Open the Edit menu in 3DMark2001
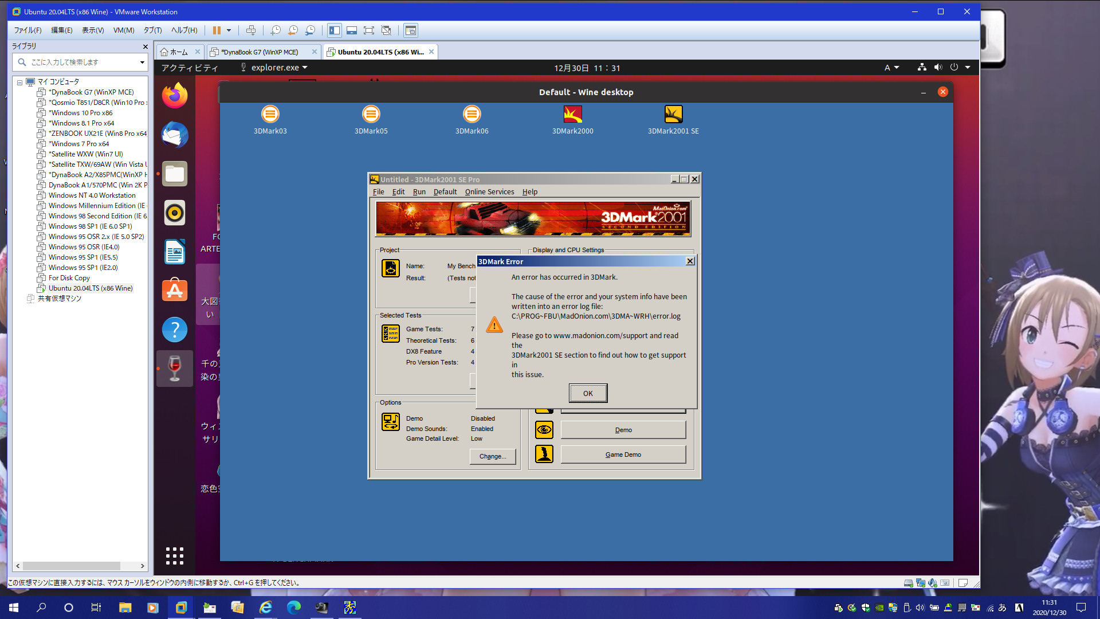This screenshot has height=619, width=1100. 398,192
